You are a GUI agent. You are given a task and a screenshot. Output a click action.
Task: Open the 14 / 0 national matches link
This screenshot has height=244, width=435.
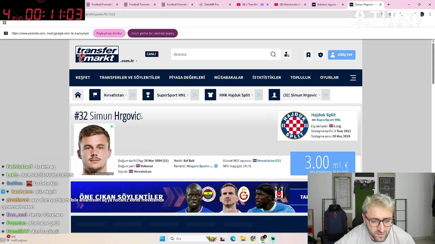click(247, 166)
